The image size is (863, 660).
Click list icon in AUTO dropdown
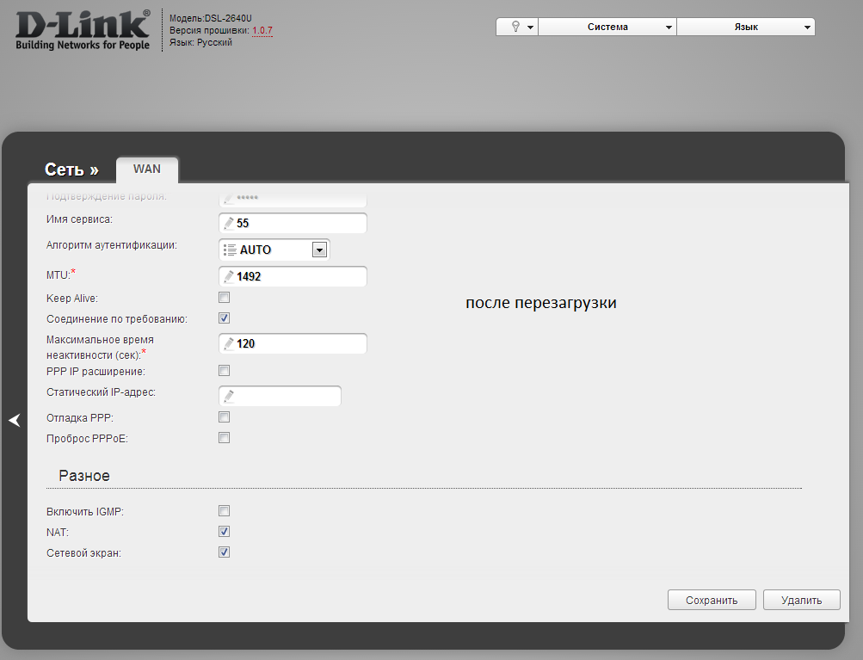click(230, 250)
